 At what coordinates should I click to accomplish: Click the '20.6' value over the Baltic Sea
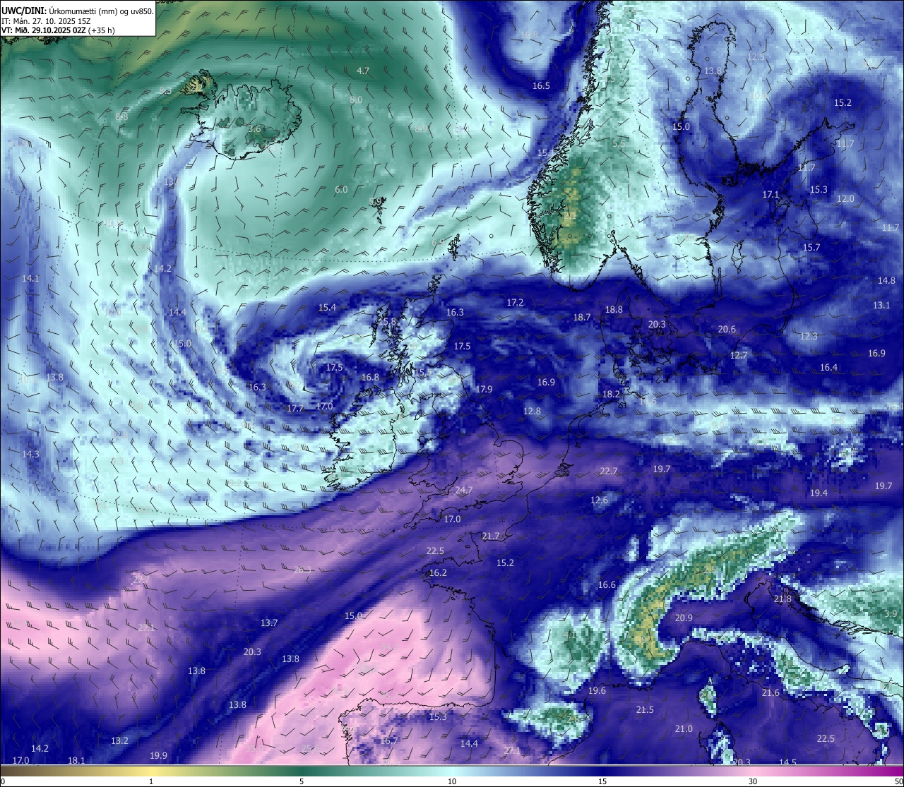(x=727, y=329)
